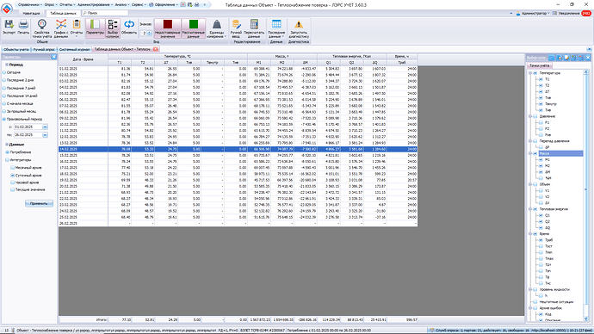Open the Отчеты menu
The height and width of the screenshot is (334, 594).
pyautogui.click(x=66, y=5)
